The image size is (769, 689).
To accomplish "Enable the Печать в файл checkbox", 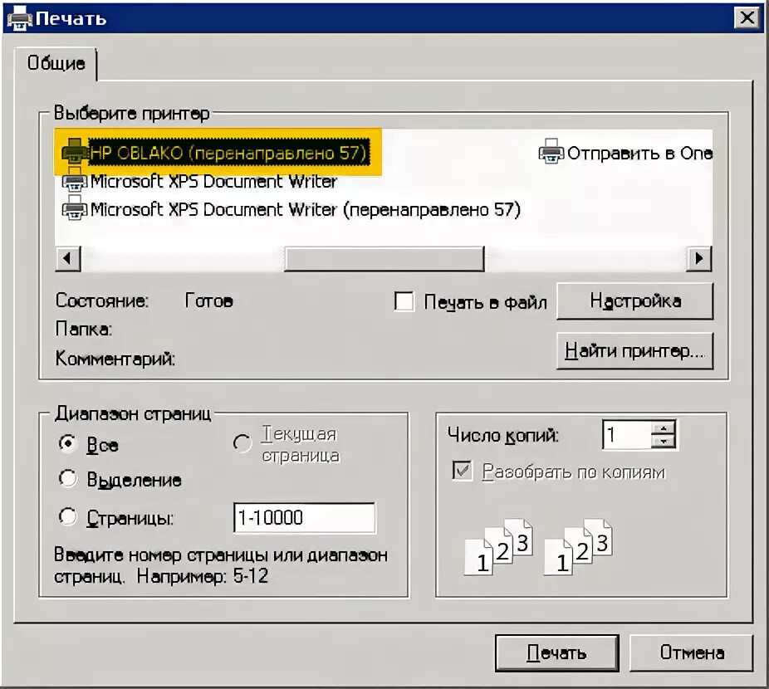I will [404, 301].
